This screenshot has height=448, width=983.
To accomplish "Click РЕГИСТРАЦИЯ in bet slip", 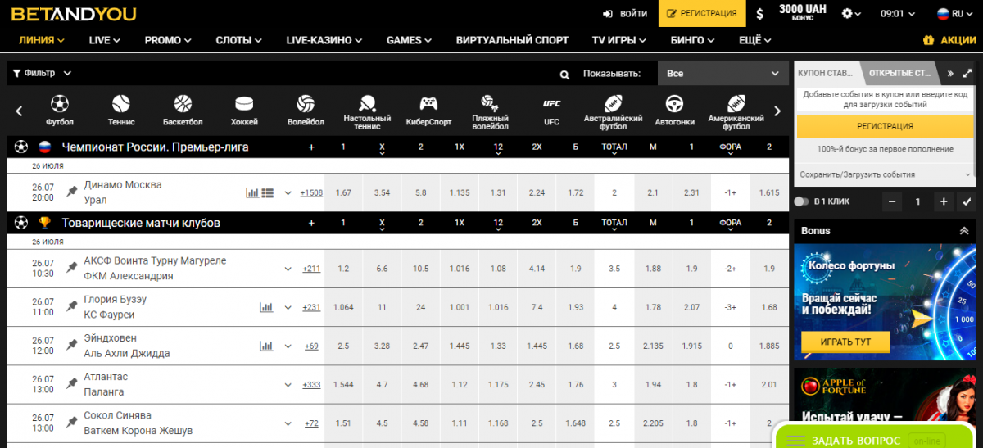I will [885, 126].
